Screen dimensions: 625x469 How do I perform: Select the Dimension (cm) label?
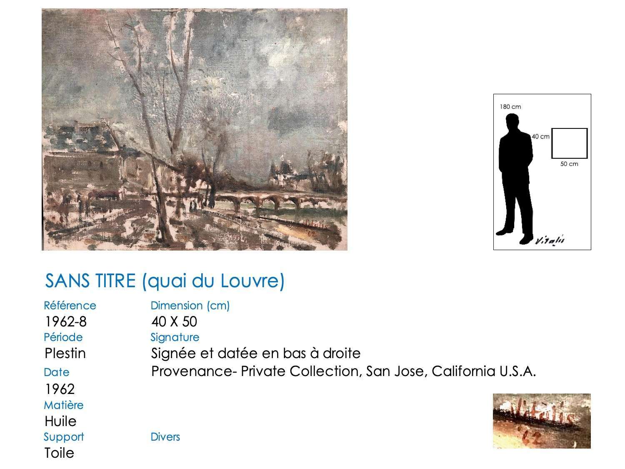point(190,306)
